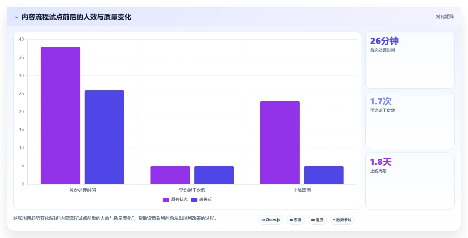The width and height of the screenshot is (468, 238).
Task: Click the purple 原有状态 legend swatch
Action: [x=166, y=200]
